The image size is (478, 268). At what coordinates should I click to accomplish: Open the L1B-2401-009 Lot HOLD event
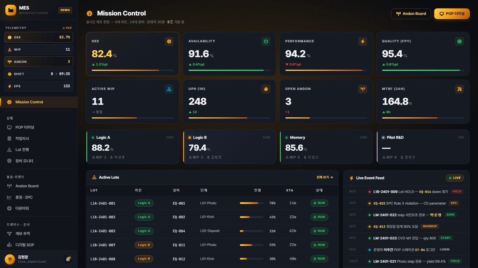click(x=406, y=191)
